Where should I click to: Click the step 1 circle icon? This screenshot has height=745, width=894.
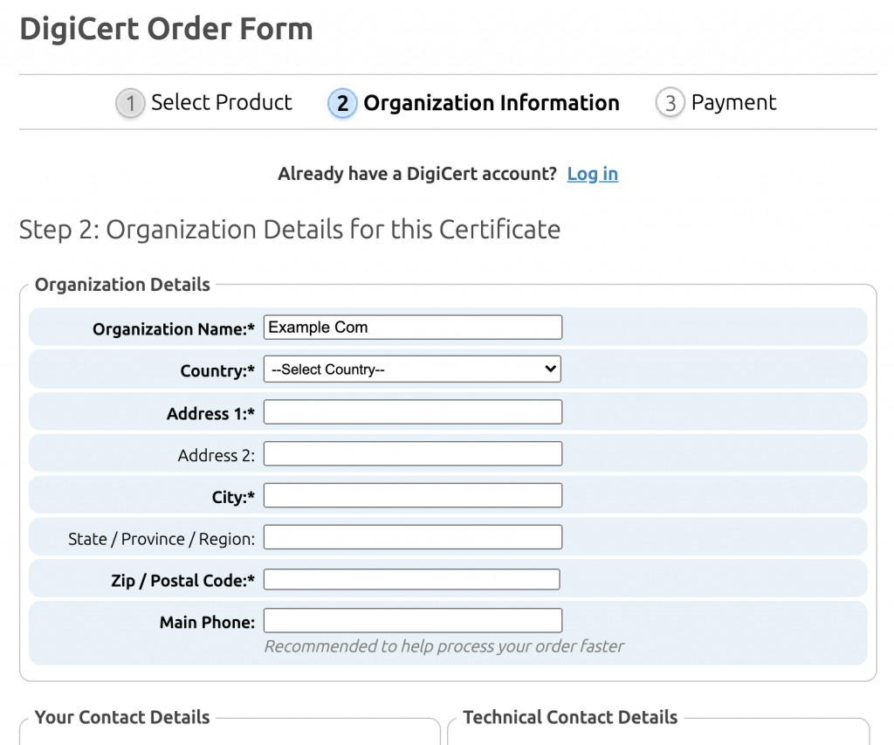coord(130,103)
